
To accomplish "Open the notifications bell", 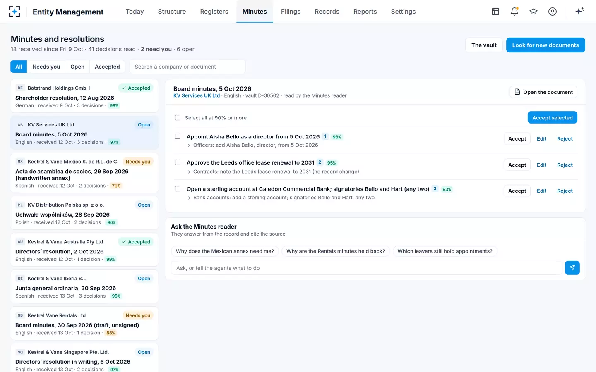I will tap(514, 12).
